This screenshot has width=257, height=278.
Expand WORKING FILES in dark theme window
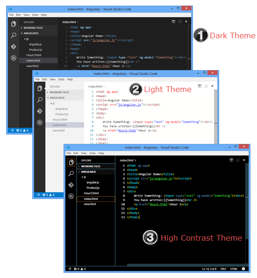click(21, 28)
